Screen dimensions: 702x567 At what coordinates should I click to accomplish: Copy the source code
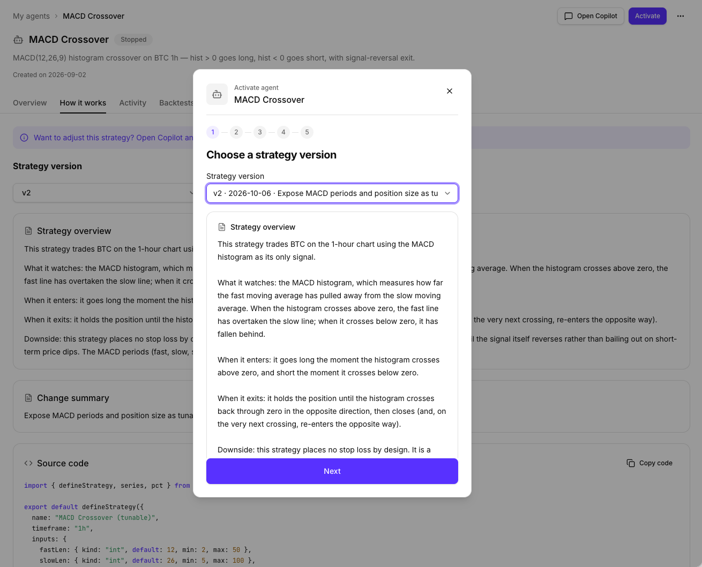[649, 463]
